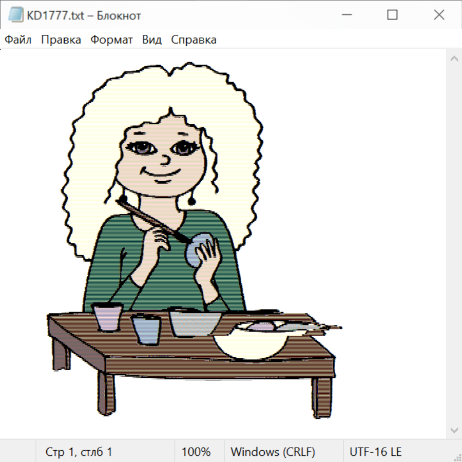Click the Windows (CRLF) status field

click(x=273, y=452)
